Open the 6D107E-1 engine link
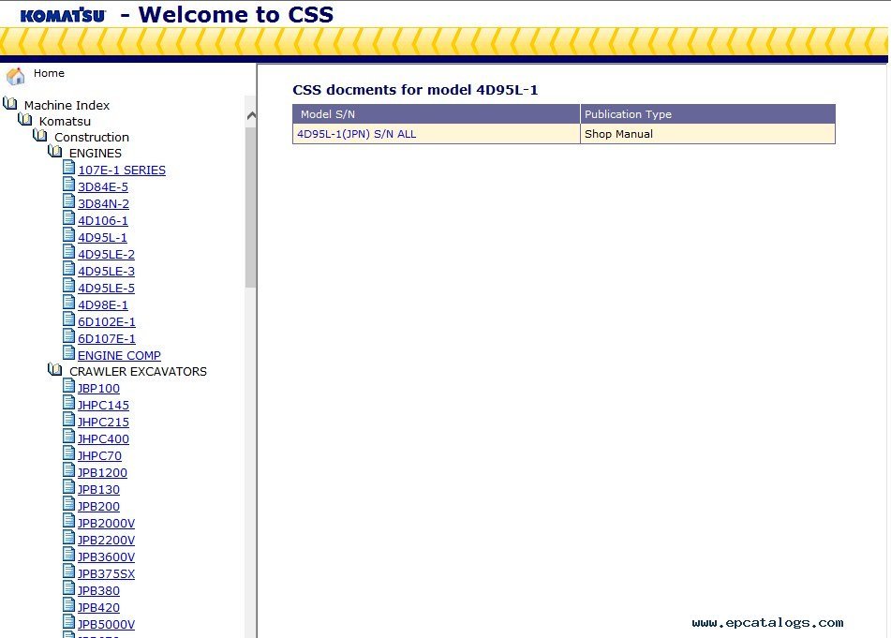This screenshot has width=891, height=638. pos(107,338)
